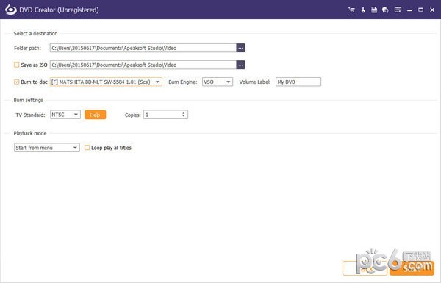Click the Copies label
This screenshot has height=283, width=441.
click(x=133, y=115)
